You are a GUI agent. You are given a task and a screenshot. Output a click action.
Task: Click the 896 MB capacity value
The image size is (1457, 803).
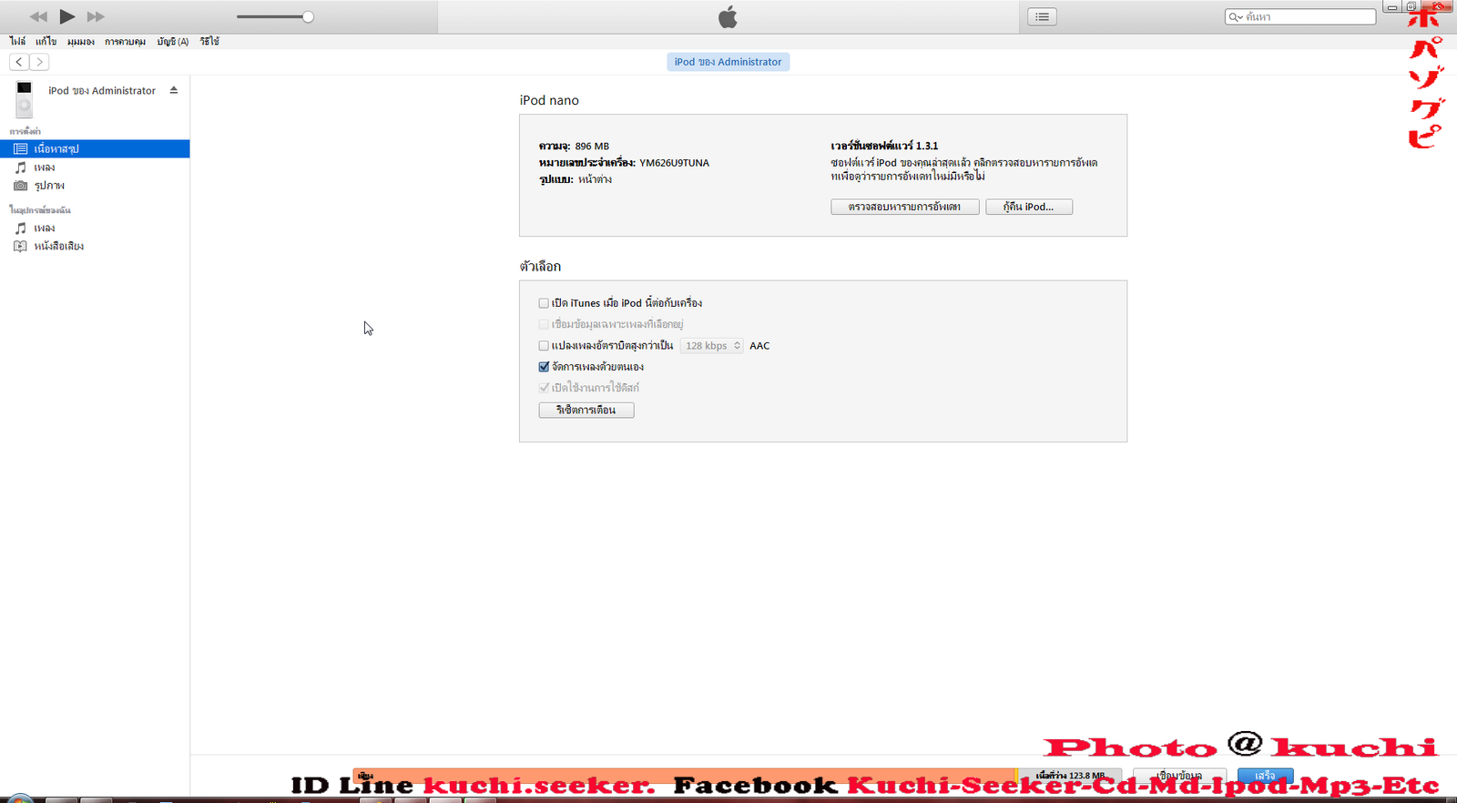click(592, 146)
